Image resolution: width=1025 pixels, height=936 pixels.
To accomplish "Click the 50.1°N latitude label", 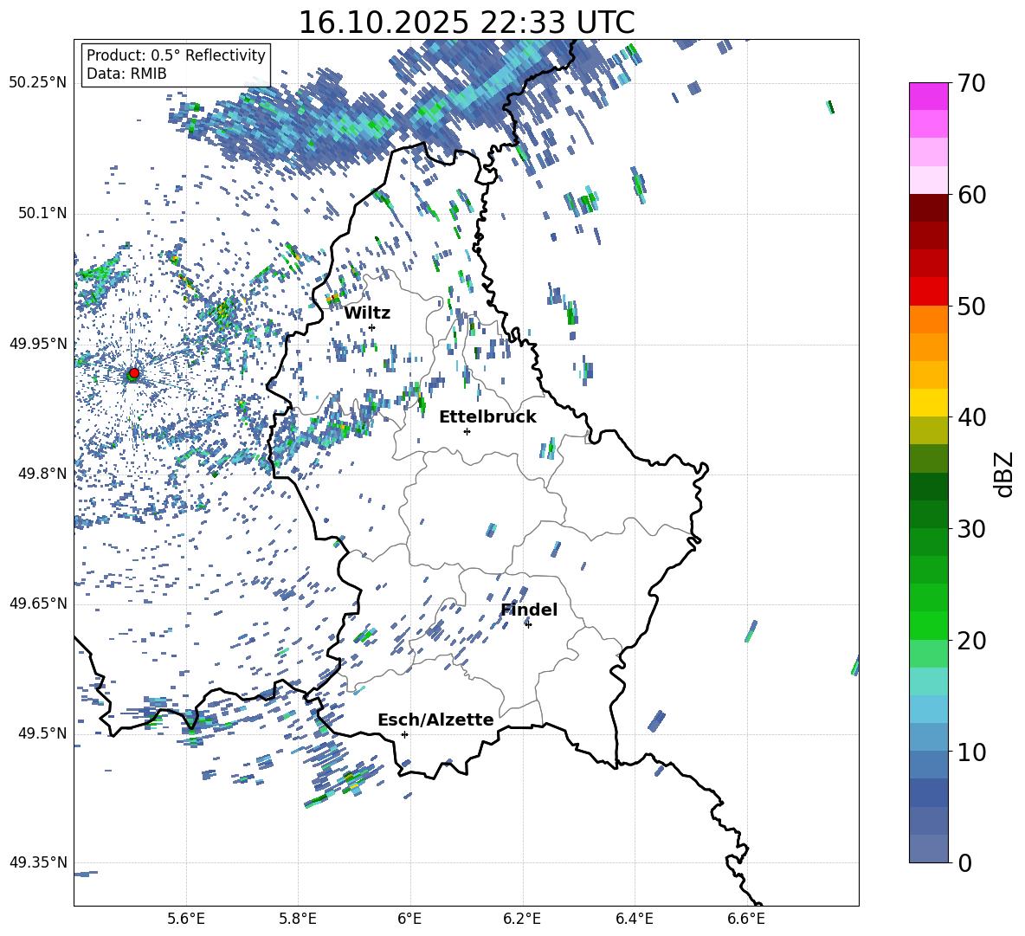I will pos(42,213).
